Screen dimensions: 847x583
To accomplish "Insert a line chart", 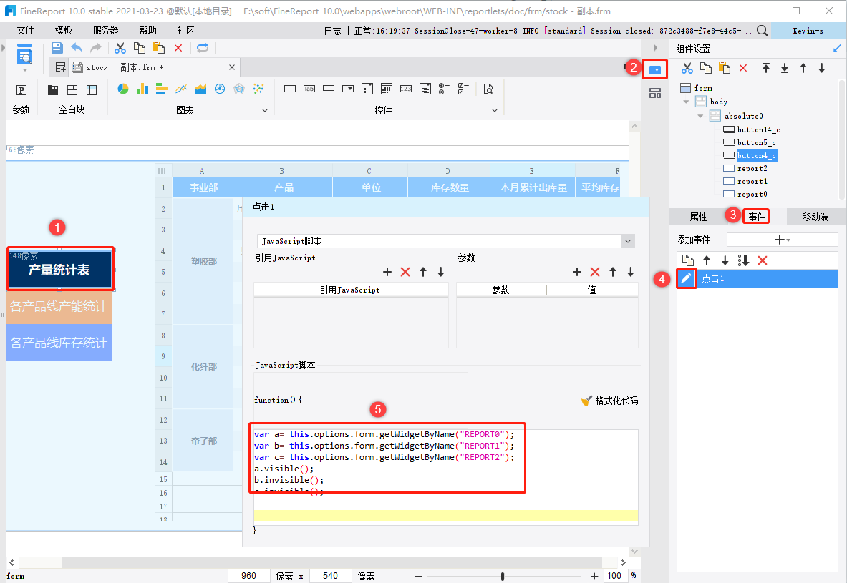I will click(x=181, y=89).
